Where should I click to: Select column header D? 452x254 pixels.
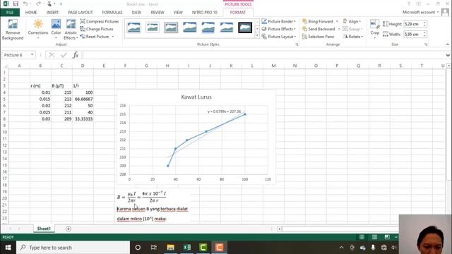click(83, 66)
